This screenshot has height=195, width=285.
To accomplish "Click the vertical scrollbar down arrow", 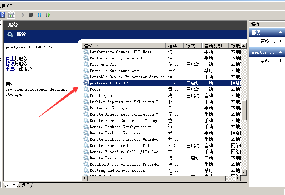I will (x=243, y=172).
